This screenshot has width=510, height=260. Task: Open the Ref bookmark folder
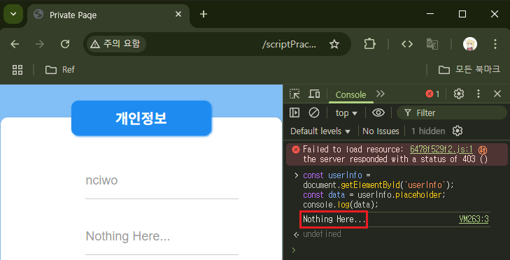click(x=60, y=70)
